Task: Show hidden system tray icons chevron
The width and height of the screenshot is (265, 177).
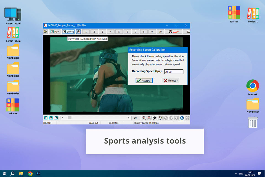Action: click(x=236, y=174)
